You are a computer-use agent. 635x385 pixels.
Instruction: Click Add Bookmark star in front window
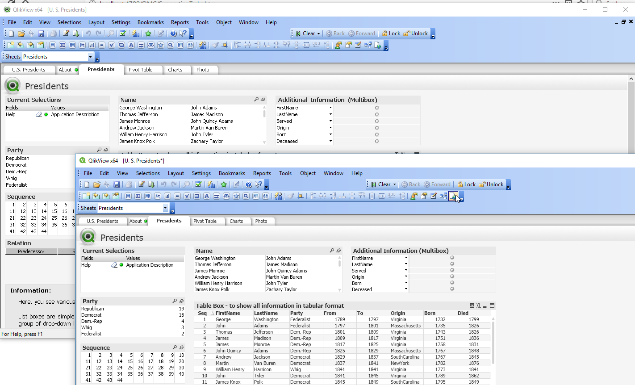(x=224, y=184)
